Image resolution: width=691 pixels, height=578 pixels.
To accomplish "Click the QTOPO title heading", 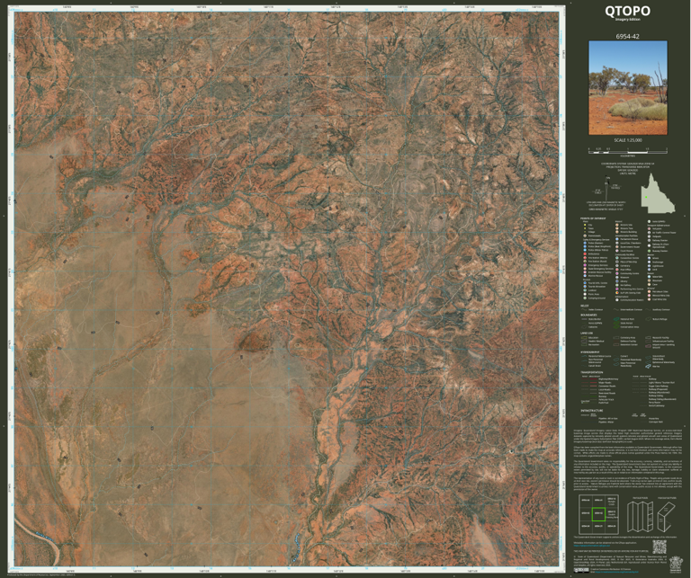I will [627, 11].
